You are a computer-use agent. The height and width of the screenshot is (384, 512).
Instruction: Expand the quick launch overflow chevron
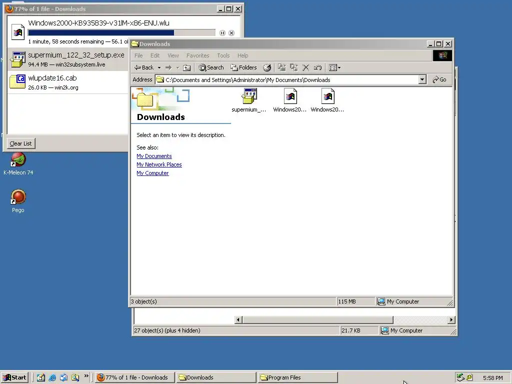tap(86, 376)
